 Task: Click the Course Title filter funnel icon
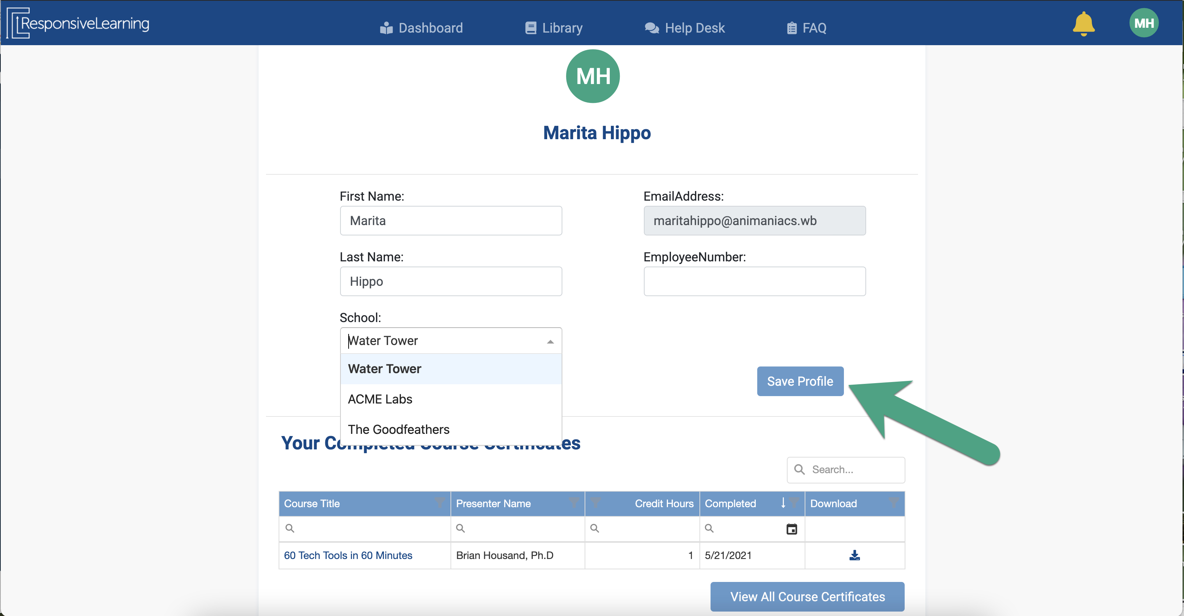click(439, 503)
